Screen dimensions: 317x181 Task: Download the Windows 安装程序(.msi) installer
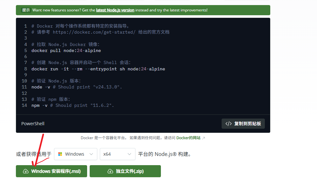(x=52, y=171)
